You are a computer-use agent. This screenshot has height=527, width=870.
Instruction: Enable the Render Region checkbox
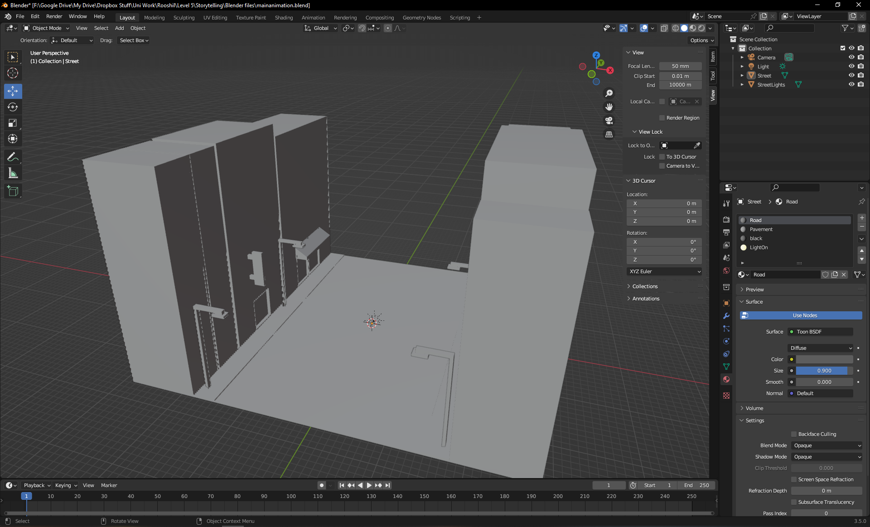coord(662,118)
